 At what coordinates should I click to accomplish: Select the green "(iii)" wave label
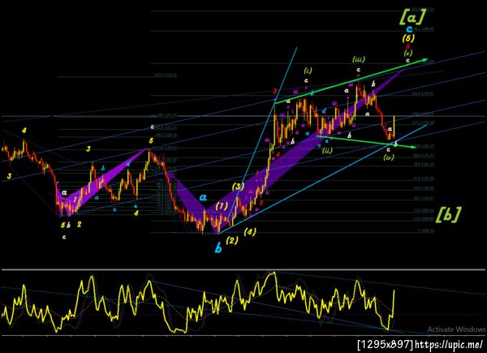(x=359, y=59)
